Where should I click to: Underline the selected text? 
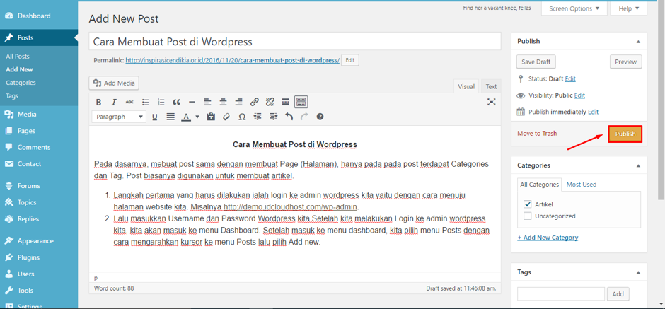pyautogui.click(x=155, y=117)
